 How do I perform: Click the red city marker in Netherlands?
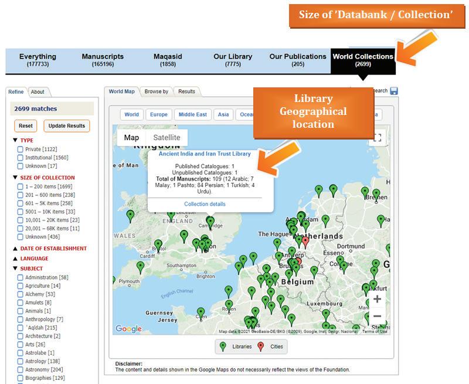coord(305,242)
